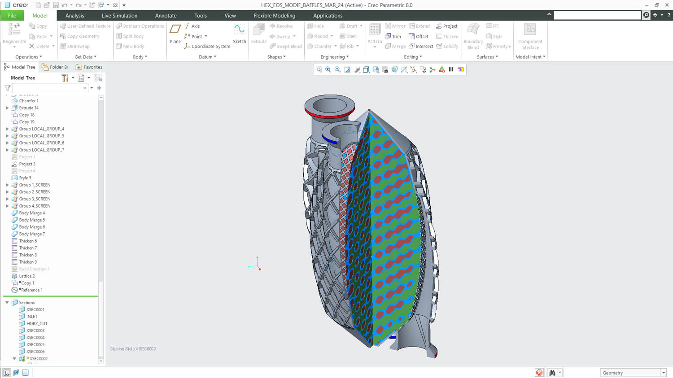Image resolution: width=673 pixels, height=378 pixels.
Task: Expand Group LOCAL_GROUP_4 in tree
Action: coord(7,129)
